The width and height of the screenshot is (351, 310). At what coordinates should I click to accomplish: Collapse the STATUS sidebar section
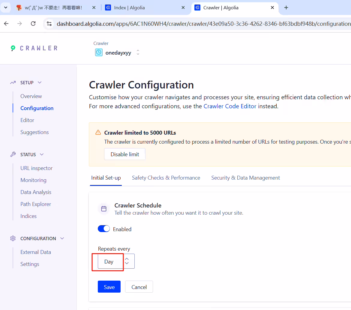(42, 155)
